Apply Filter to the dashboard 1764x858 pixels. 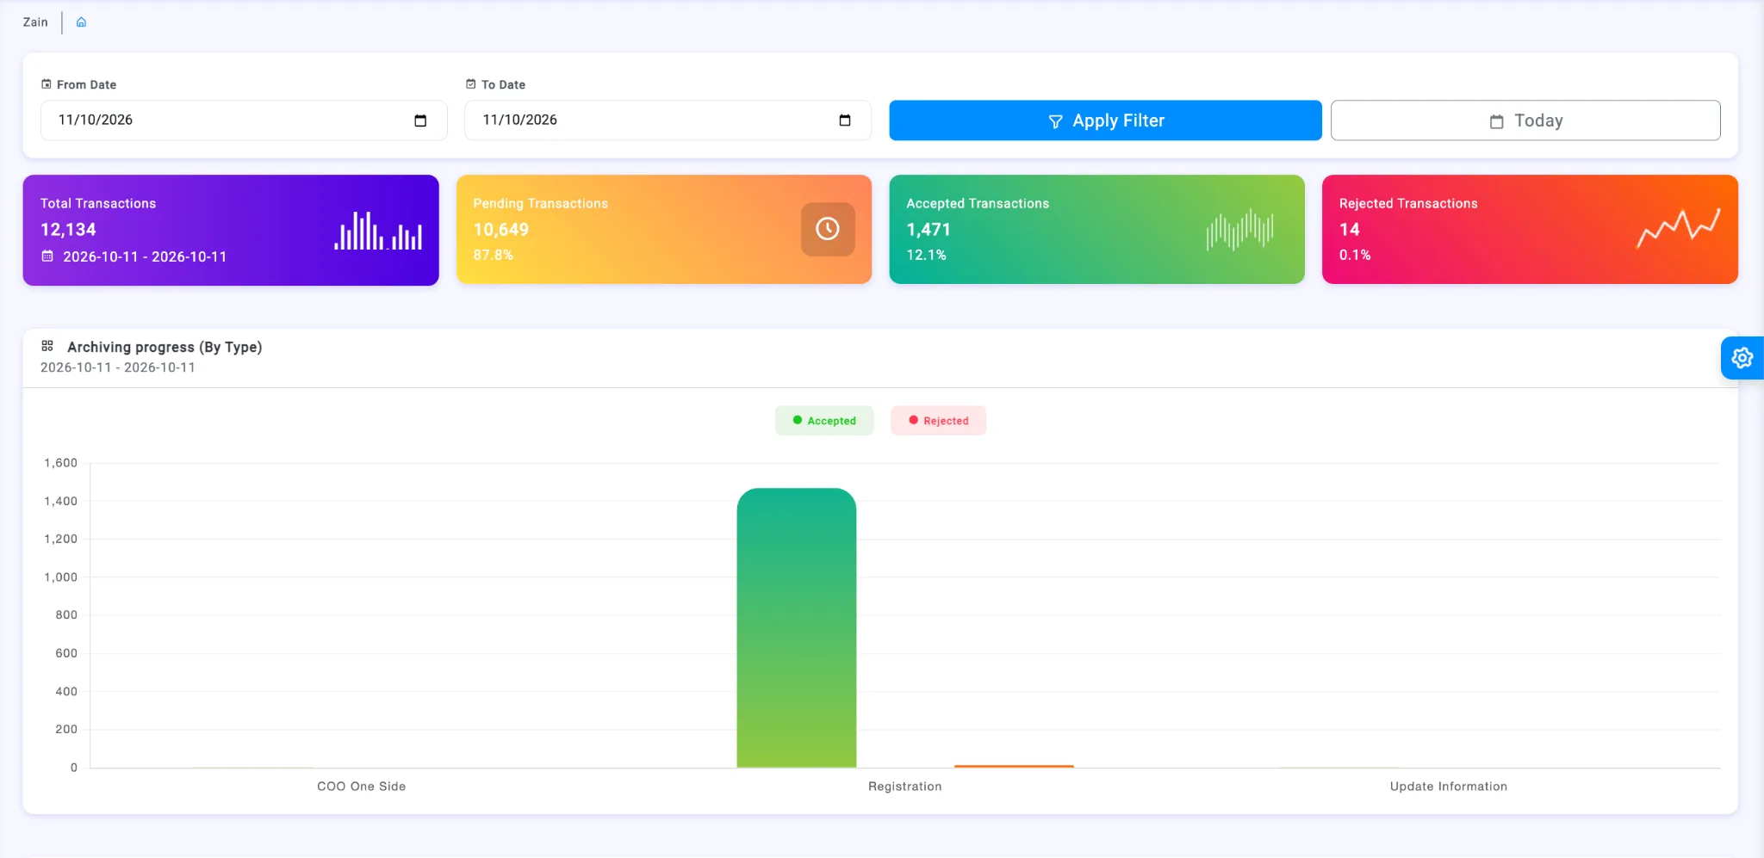pos(1105,120)
